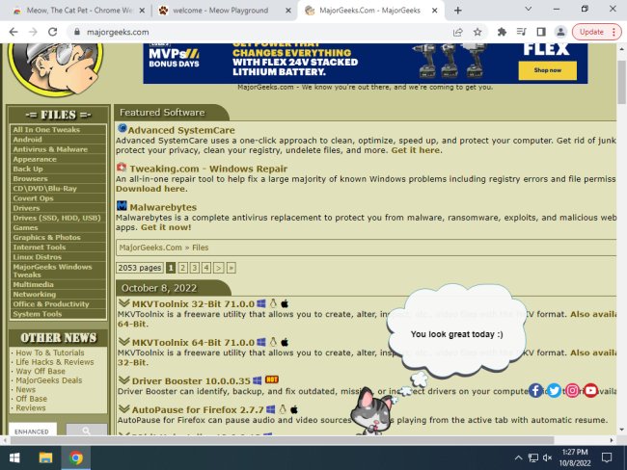
Task: Expand the AutoPause for Firefox chevron
Action: pyautogui.click(x=124, y=408)
